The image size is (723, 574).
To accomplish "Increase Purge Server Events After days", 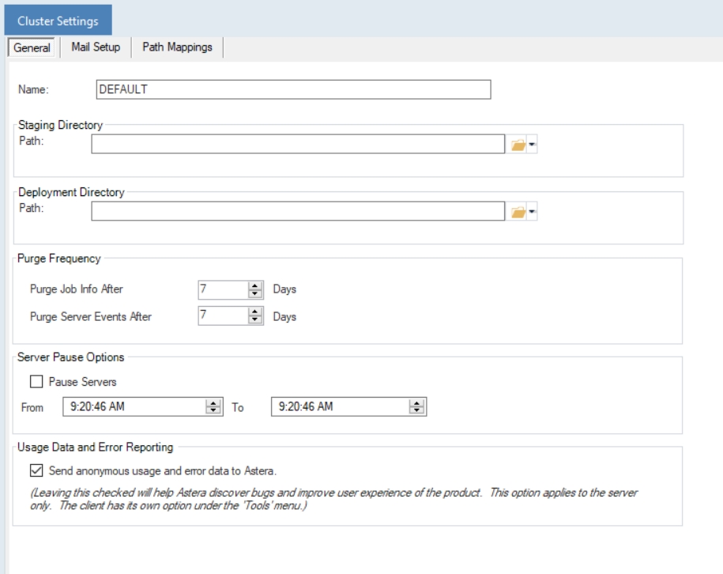I will pyautogui.click(x=255, y=313).
